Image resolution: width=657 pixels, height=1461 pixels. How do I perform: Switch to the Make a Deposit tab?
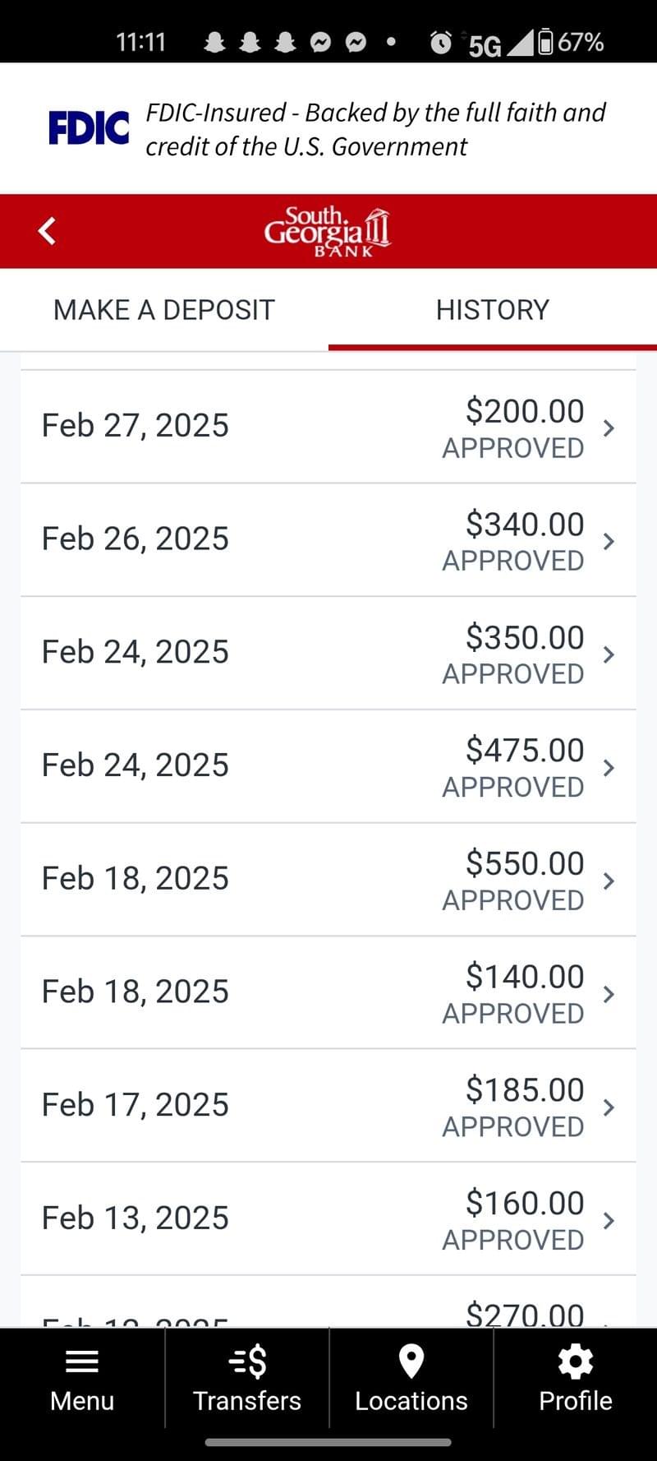[164, 310]
